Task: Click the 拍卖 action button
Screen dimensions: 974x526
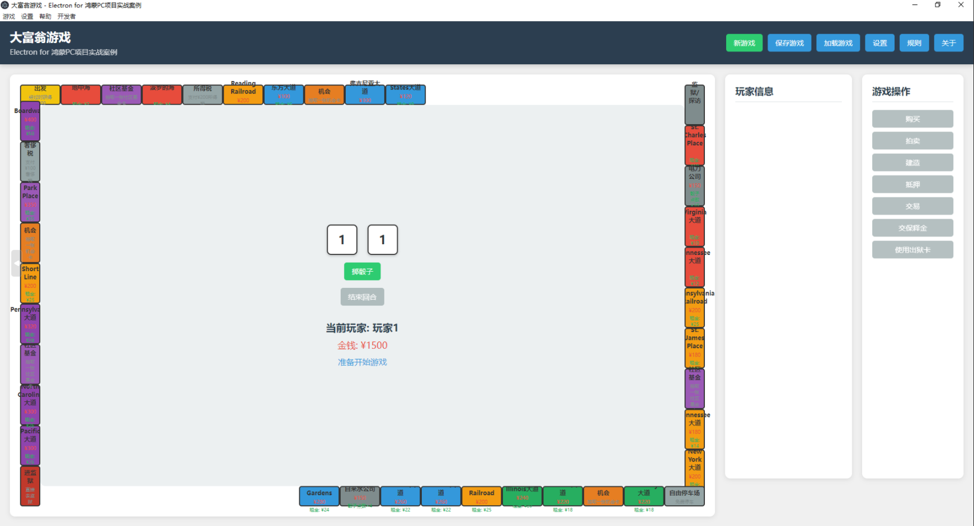Action: click(x=912, y=141)
